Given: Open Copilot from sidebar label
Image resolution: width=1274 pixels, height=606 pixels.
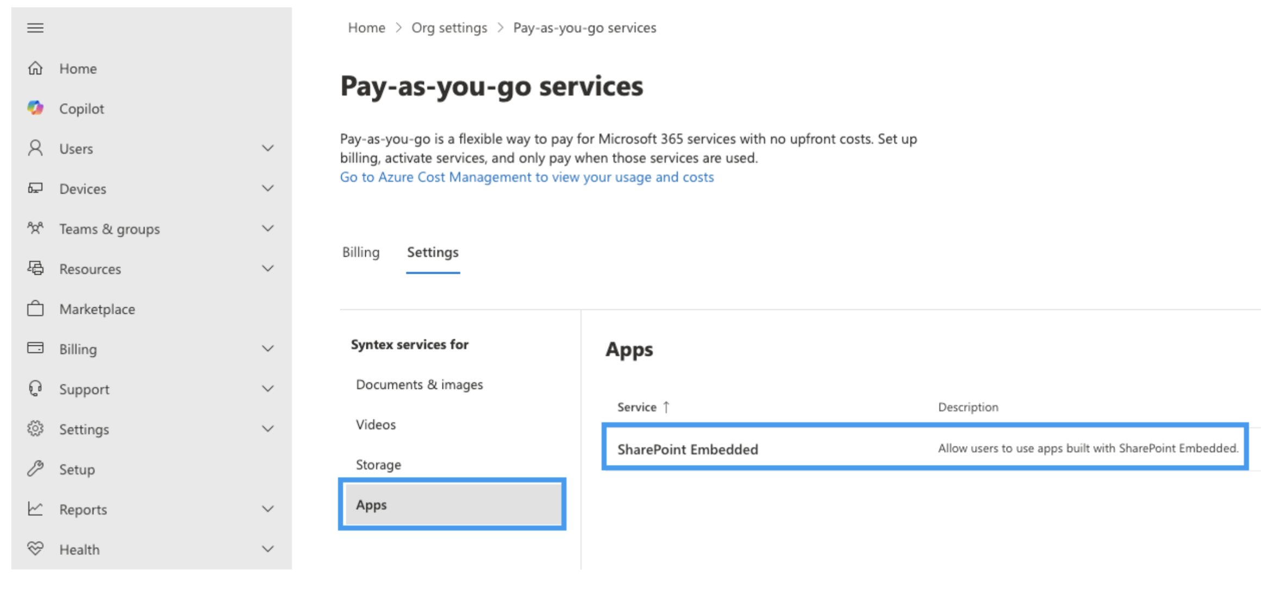Looking at the screenshot, I should click(82, 109).
